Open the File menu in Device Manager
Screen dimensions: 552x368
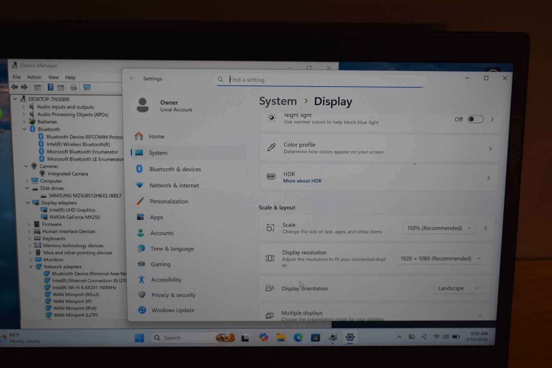17,77
